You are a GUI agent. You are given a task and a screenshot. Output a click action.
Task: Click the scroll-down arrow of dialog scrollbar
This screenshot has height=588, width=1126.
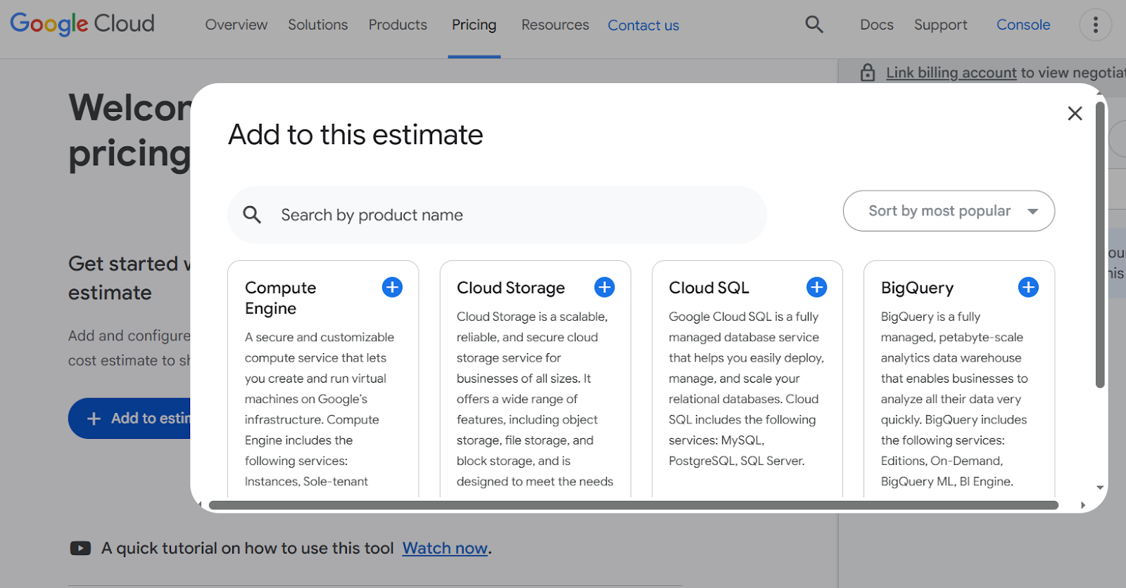1100,487
